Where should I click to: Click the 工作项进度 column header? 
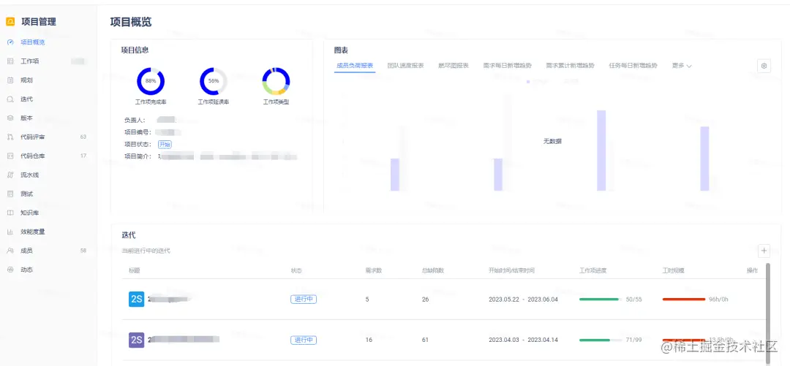click(x=593, y=271)
